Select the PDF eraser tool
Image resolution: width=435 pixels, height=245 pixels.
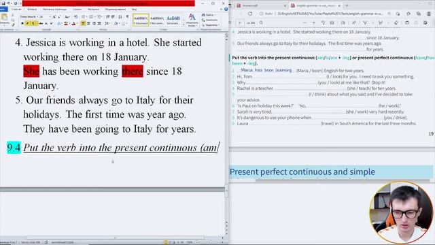point(396,22)
